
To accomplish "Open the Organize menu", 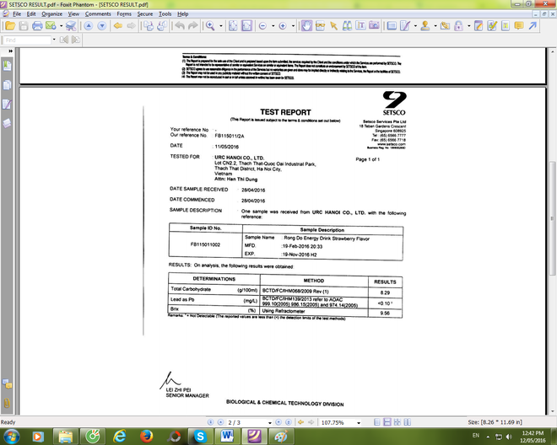I will [x=51, y=14].
